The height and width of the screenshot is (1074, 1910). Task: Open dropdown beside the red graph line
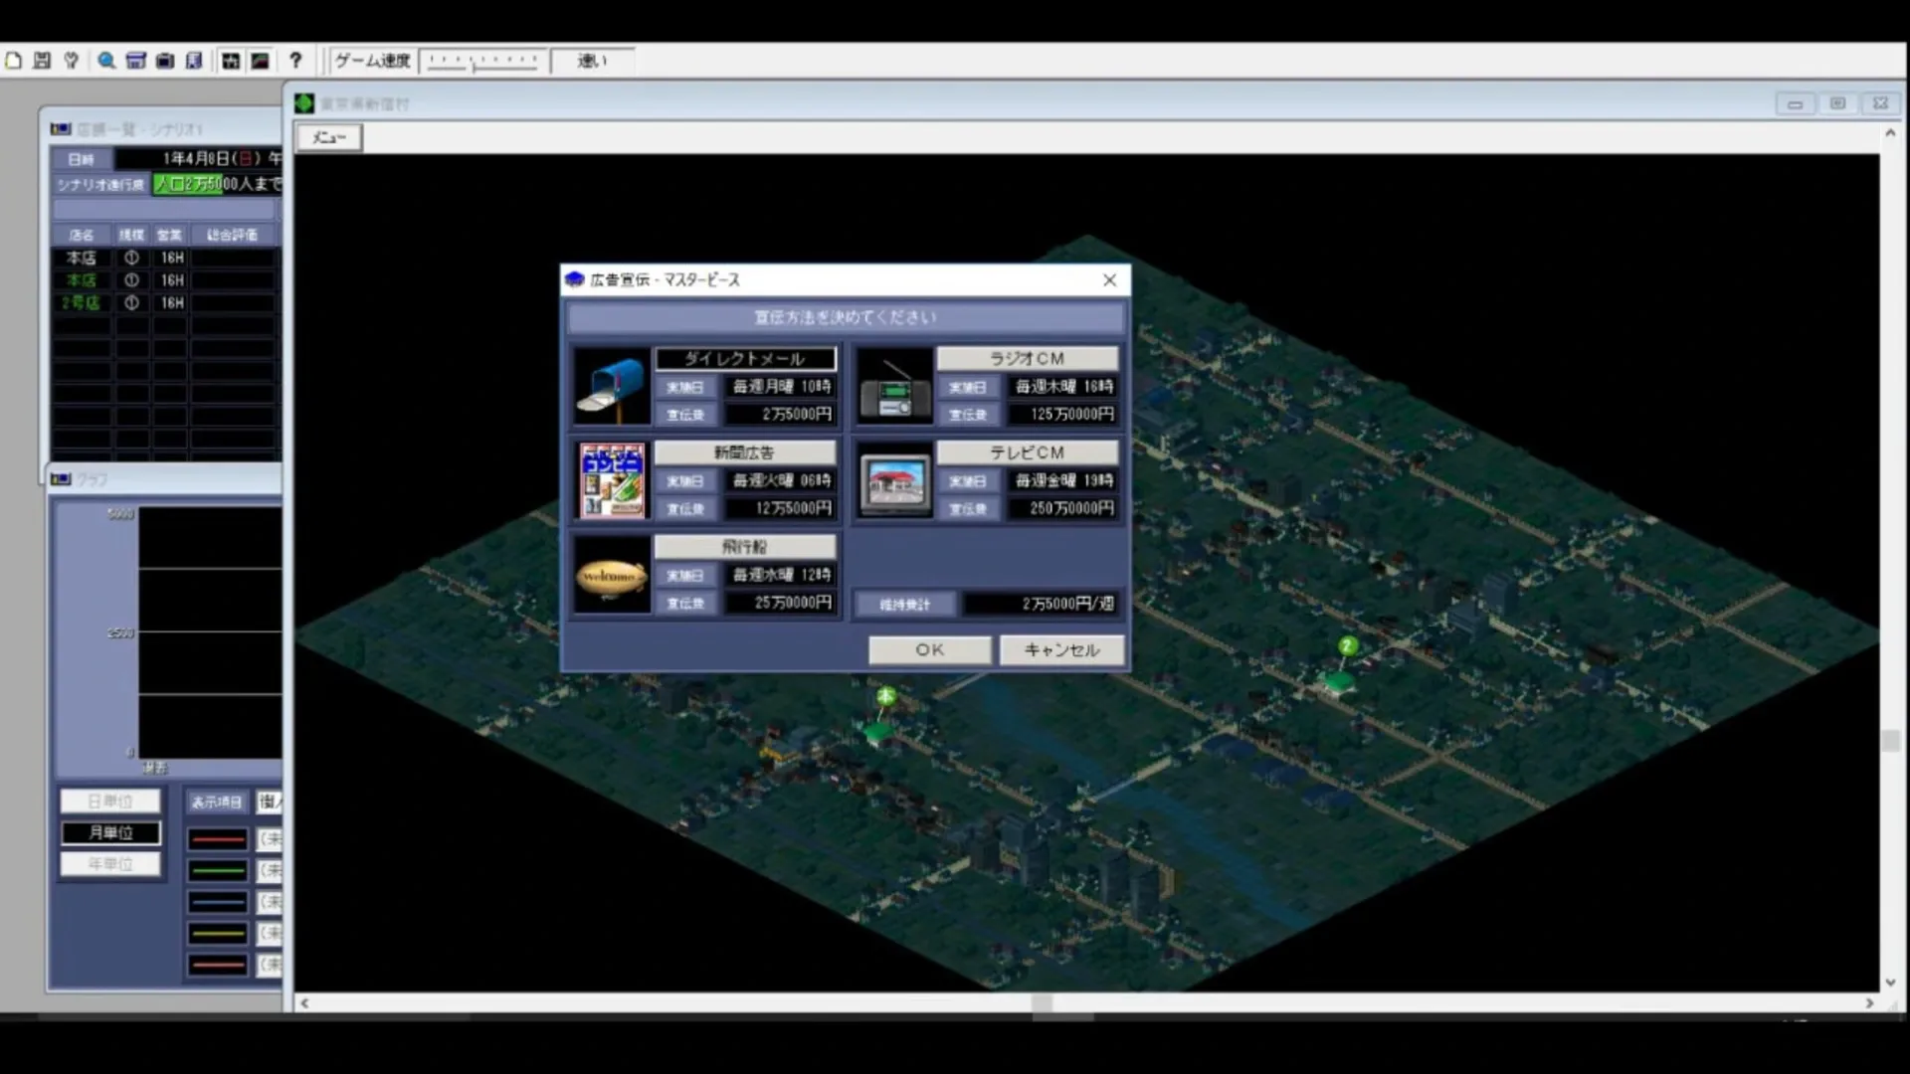pos(270,839)
